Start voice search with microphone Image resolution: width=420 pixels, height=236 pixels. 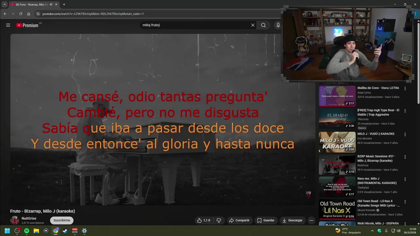[x=278, y=25]
